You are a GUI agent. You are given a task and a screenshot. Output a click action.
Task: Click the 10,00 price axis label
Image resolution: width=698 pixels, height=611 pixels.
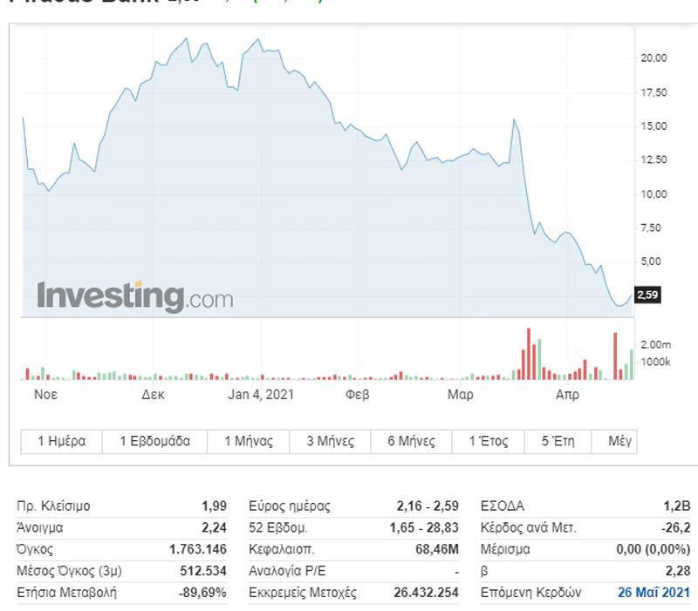[x=654, y=194]
